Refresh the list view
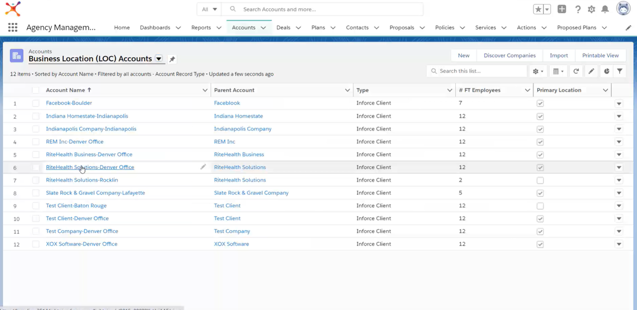This screenshot has width=637, height=310. click(576, 71)
